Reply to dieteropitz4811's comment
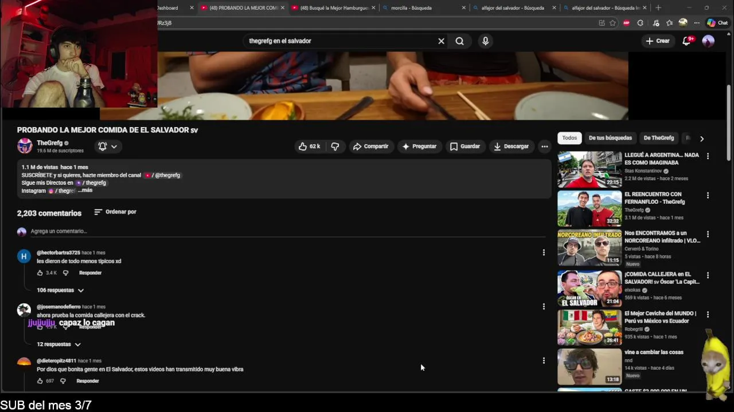734x412 pixels. 88,381
